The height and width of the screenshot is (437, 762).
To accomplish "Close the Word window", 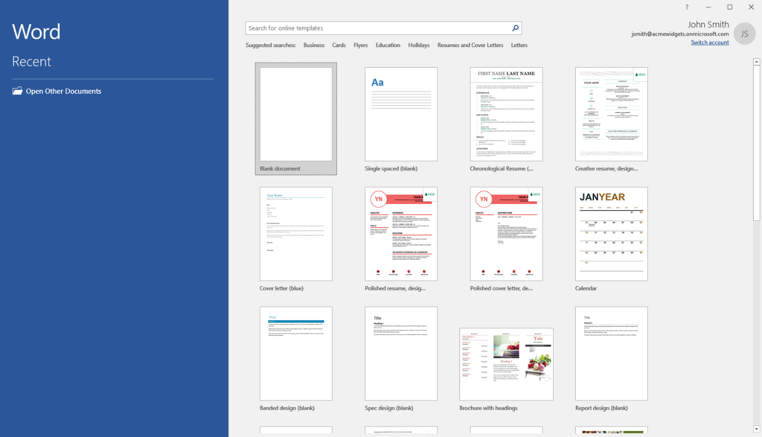I will (x=751, y=7).
